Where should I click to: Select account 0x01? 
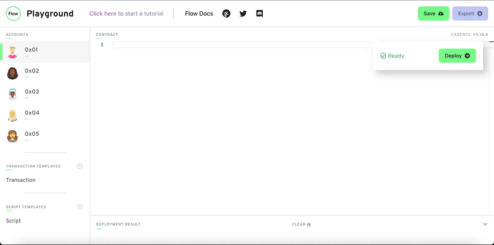[x=31, y=50]
